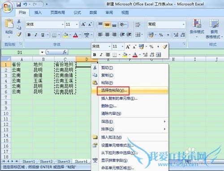Select cell containing 云南曲靖

point(65,75)
